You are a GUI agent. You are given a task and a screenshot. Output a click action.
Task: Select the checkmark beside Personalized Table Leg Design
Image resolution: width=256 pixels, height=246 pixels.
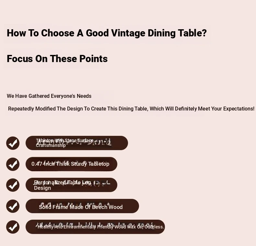[13, 185]
